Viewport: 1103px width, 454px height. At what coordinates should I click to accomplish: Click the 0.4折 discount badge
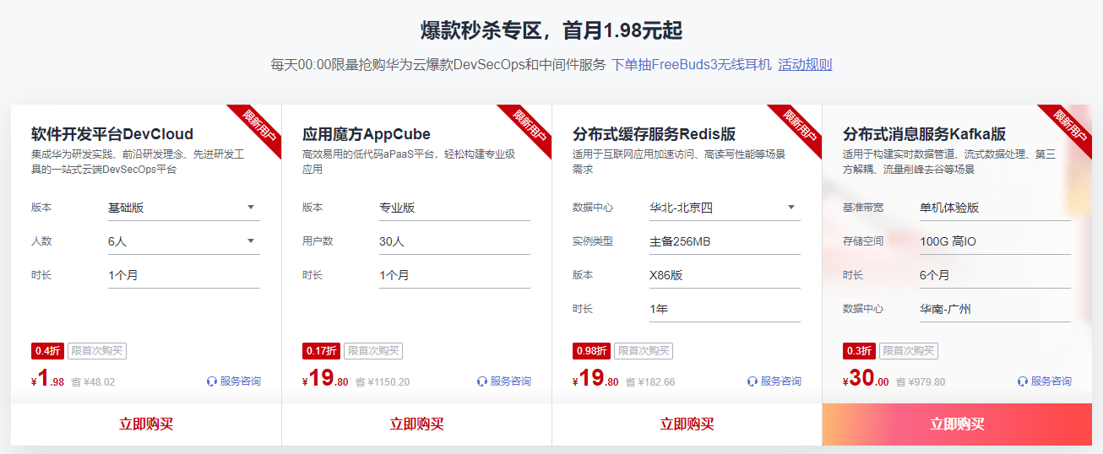click(47, 351)
